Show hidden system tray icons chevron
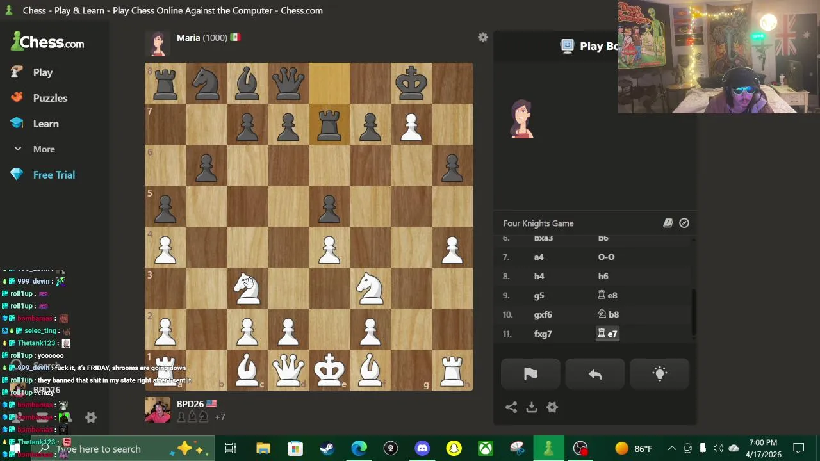820x461 pixels. [671, 449]
